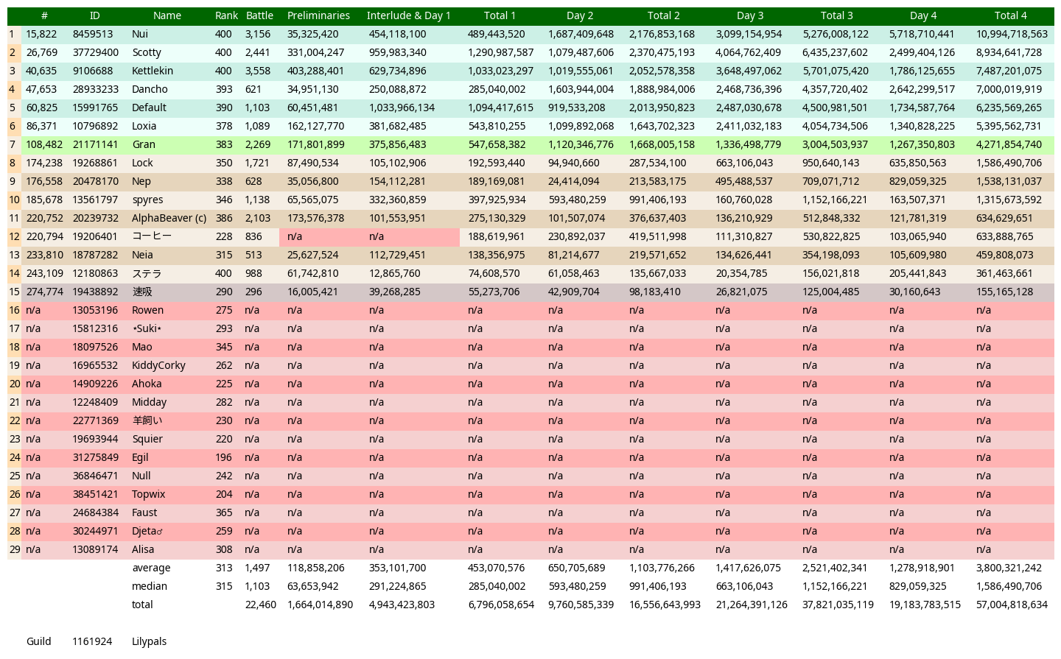Select the "Rank" column header
Screen dimensions: 1061x659
[227, 15]
